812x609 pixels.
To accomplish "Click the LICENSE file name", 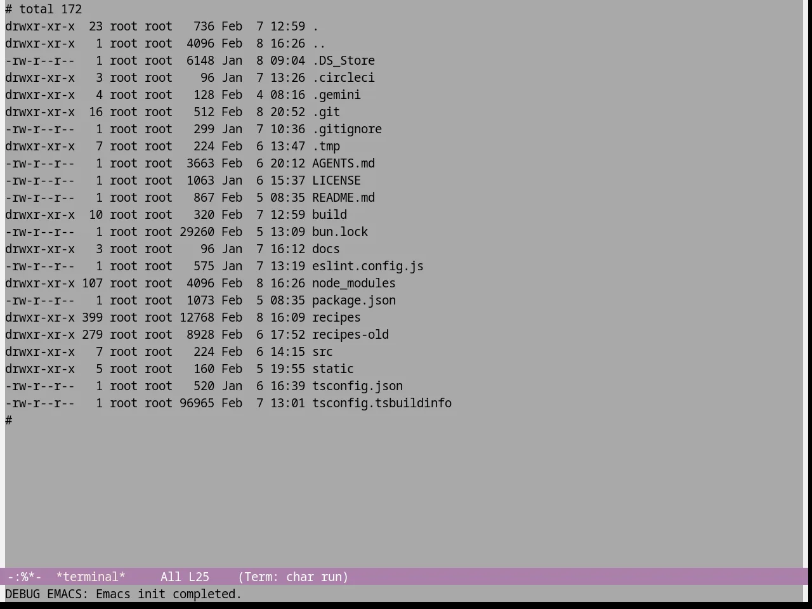I will click(336, 180).
